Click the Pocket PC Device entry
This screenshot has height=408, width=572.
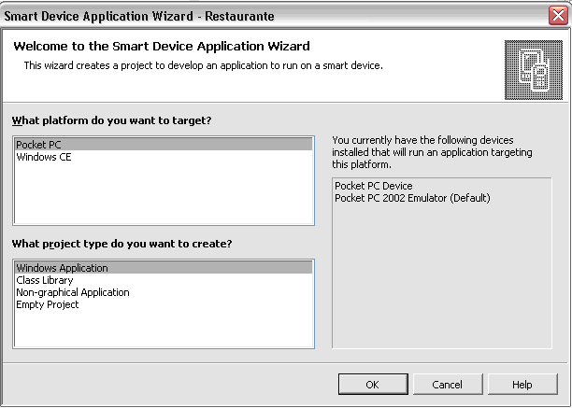coord(373,186)
